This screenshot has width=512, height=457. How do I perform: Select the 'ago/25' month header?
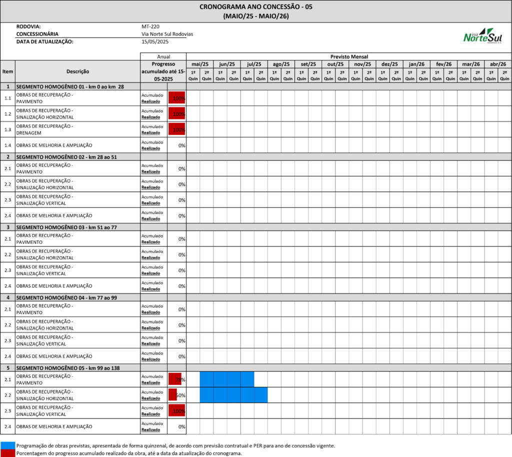[x=281, y=64]
